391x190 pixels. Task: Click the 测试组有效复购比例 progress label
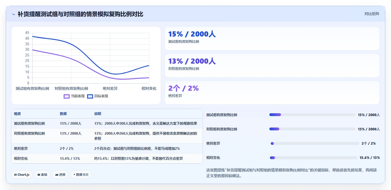click(x=222, y=115)
